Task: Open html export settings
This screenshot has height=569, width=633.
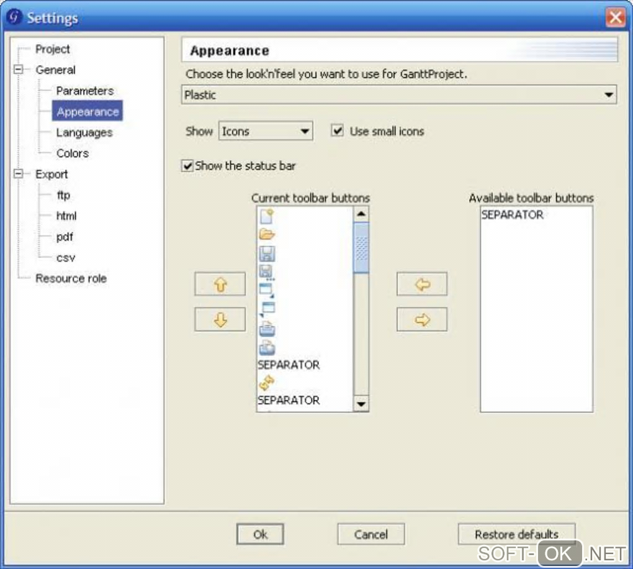Action: coord(66,216)
